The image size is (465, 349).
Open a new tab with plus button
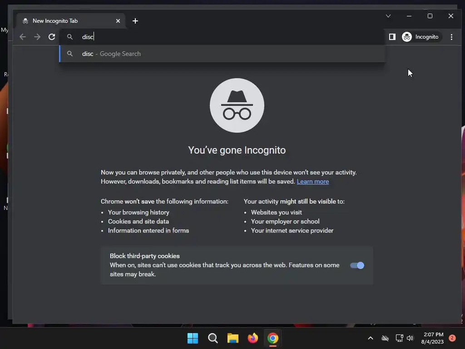(x=135, y=21)
